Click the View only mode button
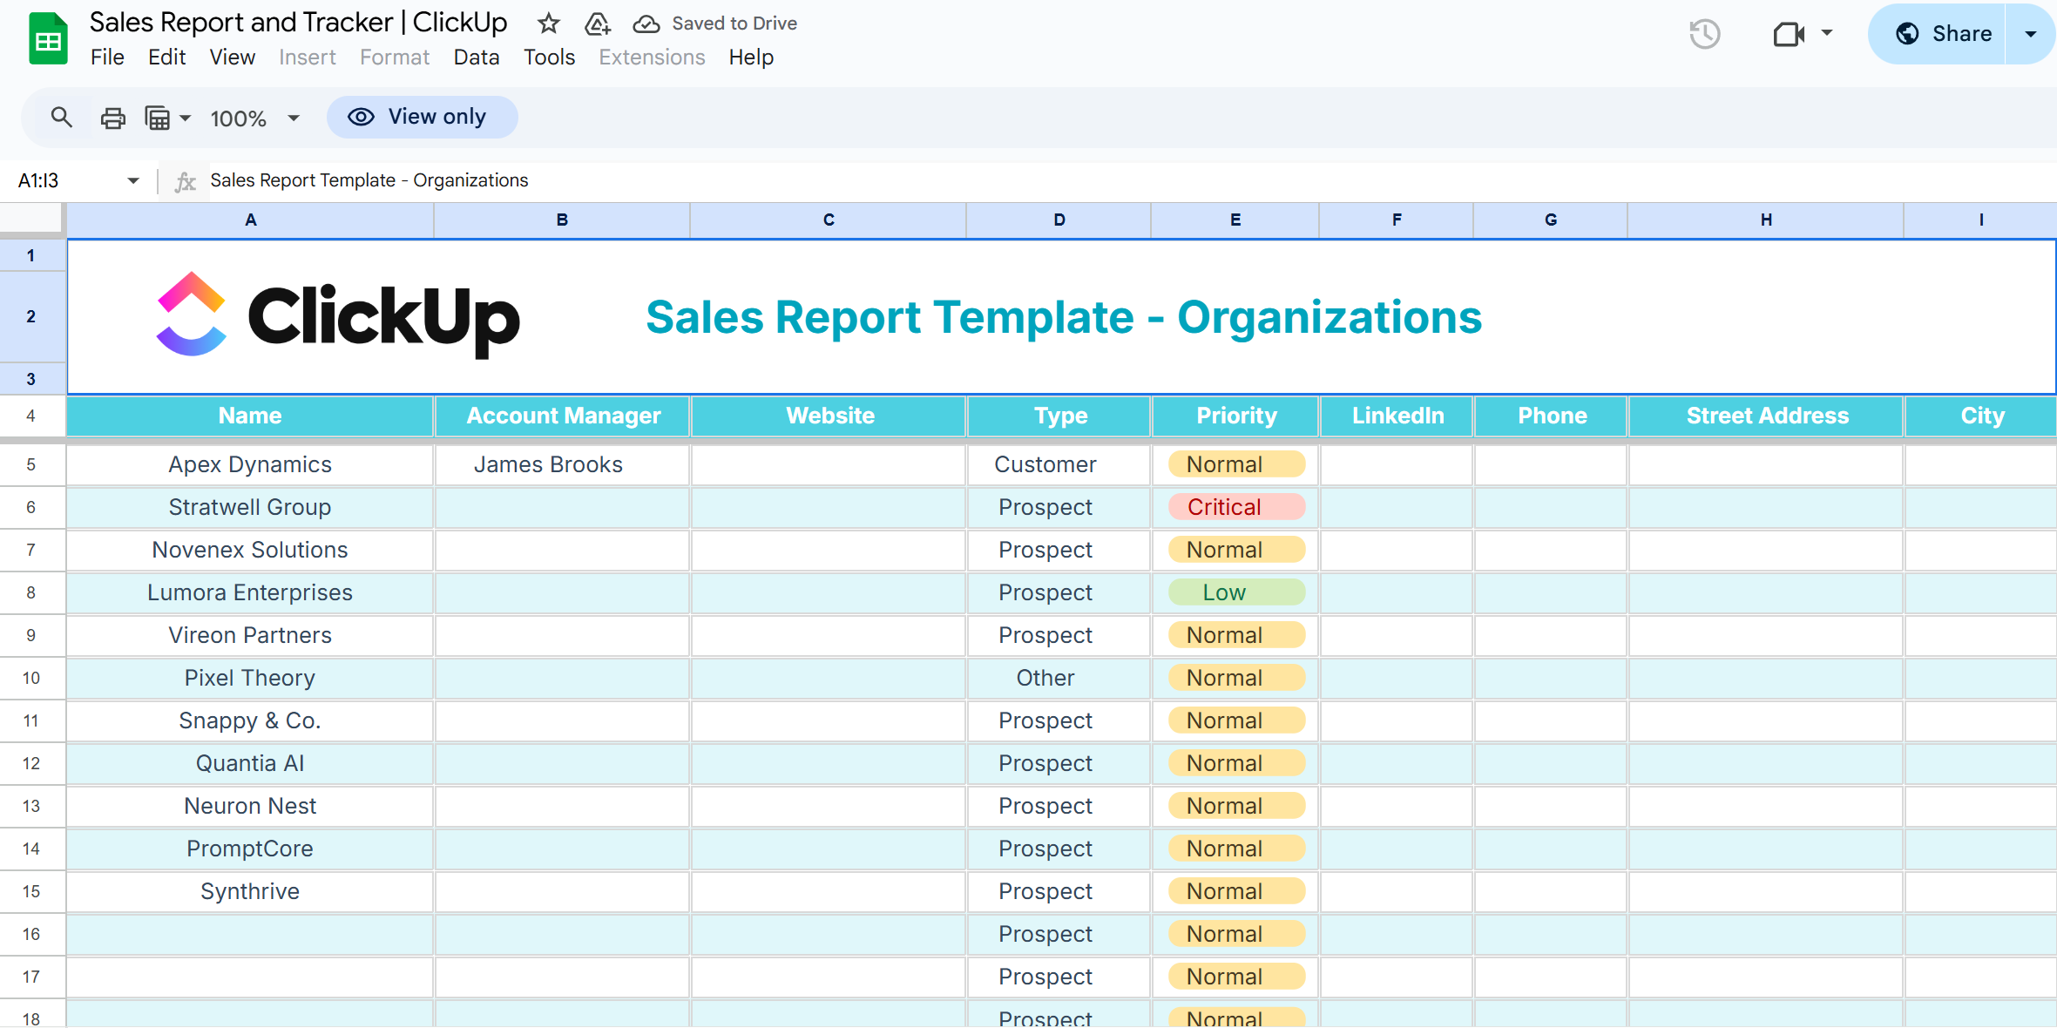Viewport: 2057px width, 1028px height. click(x=422, y=117)
